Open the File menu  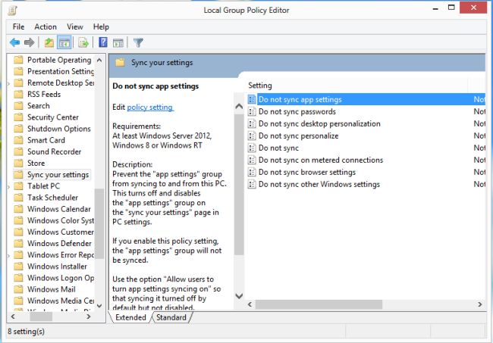click(x=18, y=27)
